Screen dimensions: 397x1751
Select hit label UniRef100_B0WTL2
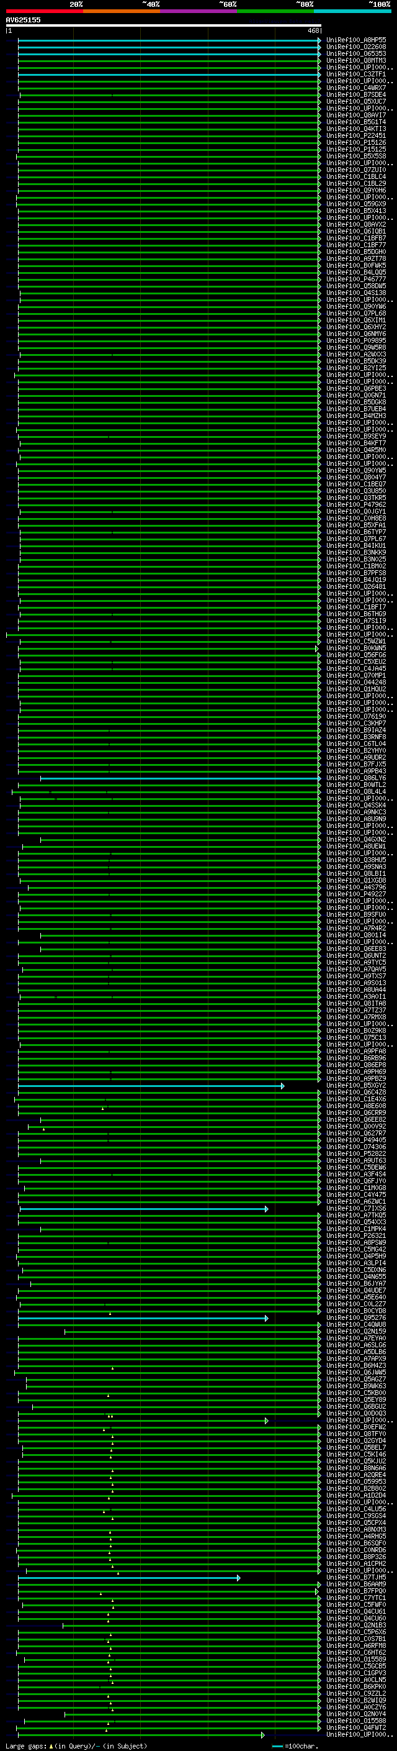coord(356,785)
